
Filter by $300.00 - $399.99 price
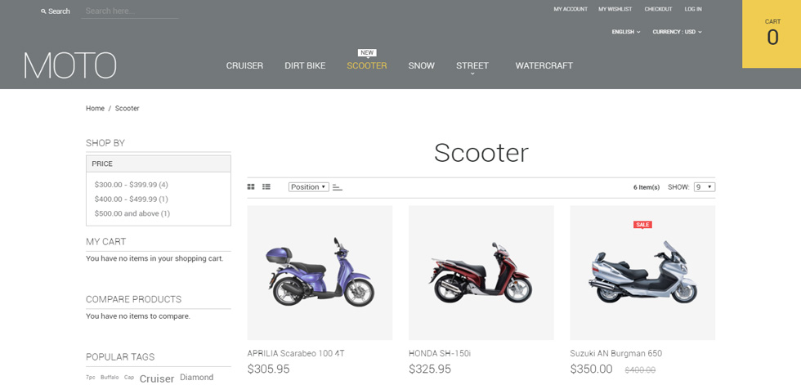click(132, 185)
